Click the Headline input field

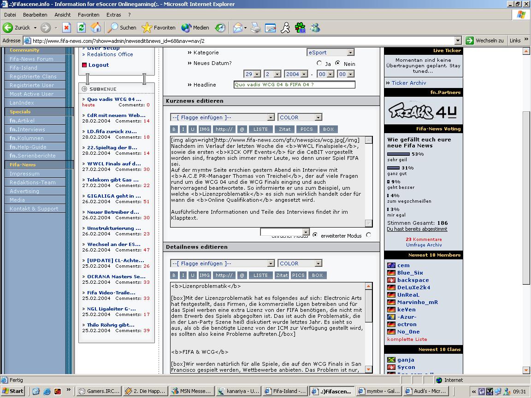[x=294, y=85]
